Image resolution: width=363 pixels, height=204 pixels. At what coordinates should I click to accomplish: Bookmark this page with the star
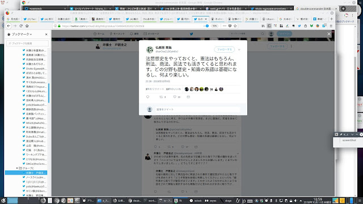point(235,26)
